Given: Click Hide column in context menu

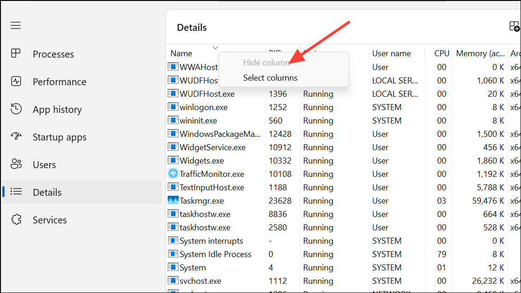Looking at the screenshot, I should (266, 63).
